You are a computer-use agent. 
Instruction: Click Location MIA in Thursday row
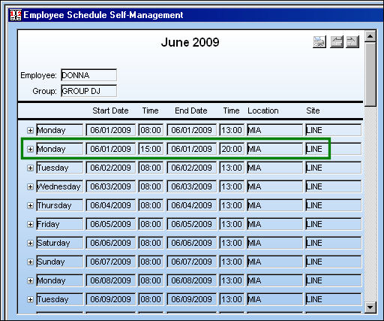pyautogui.click(x=274, y=205)
